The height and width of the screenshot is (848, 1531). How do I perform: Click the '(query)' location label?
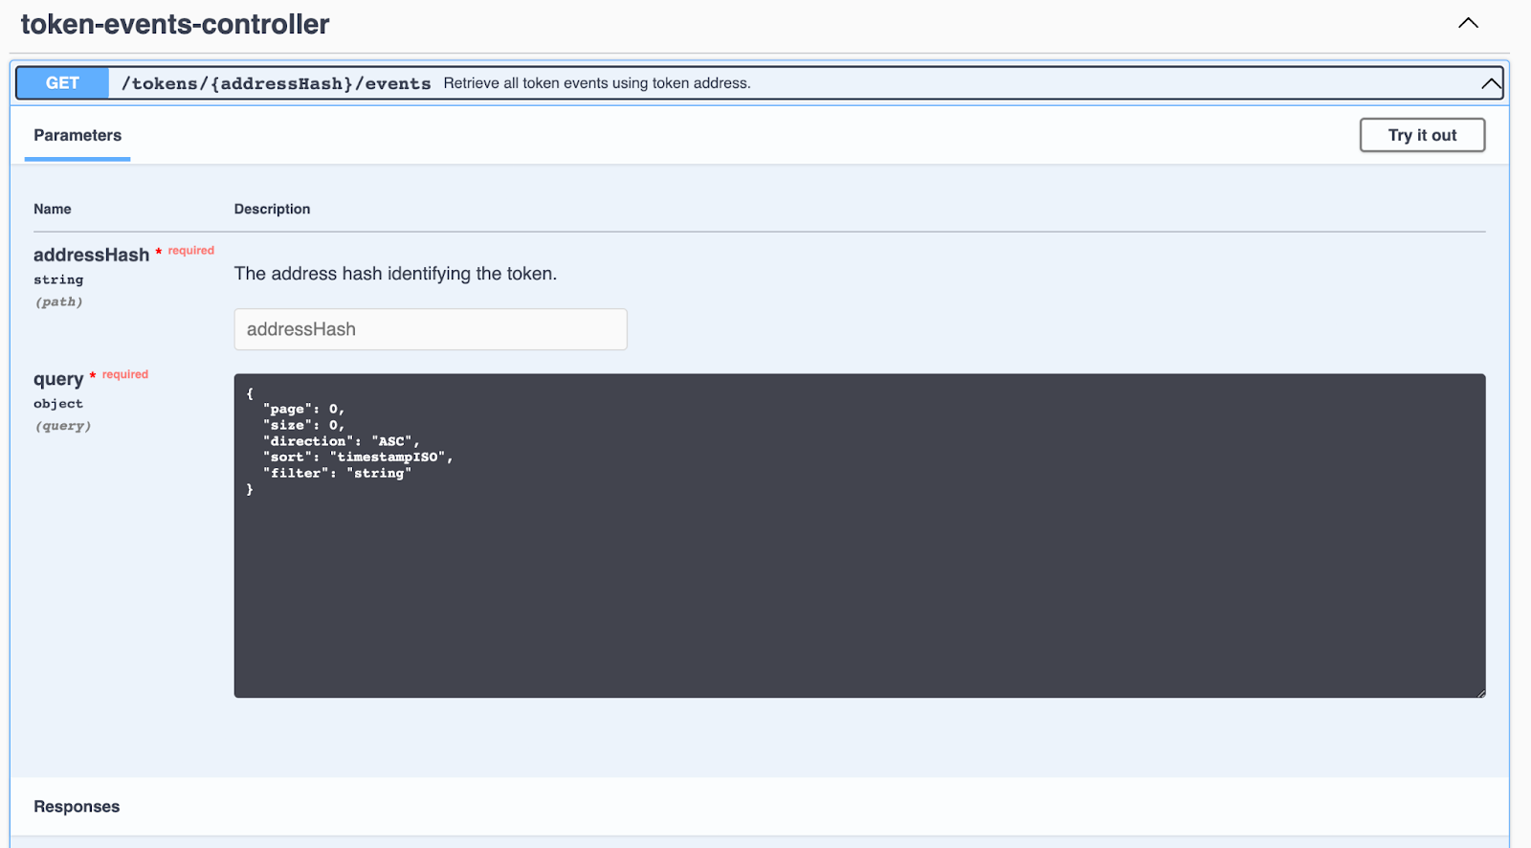tap(63, 426)
